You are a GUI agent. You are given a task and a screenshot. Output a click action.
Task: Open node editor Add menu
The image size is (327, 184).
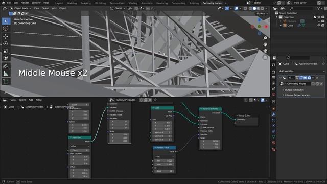31,100
